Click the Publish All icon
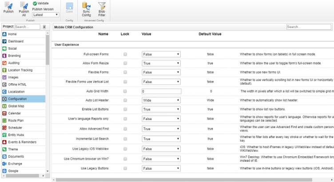 pyautogui.click(x=24, y=5)
